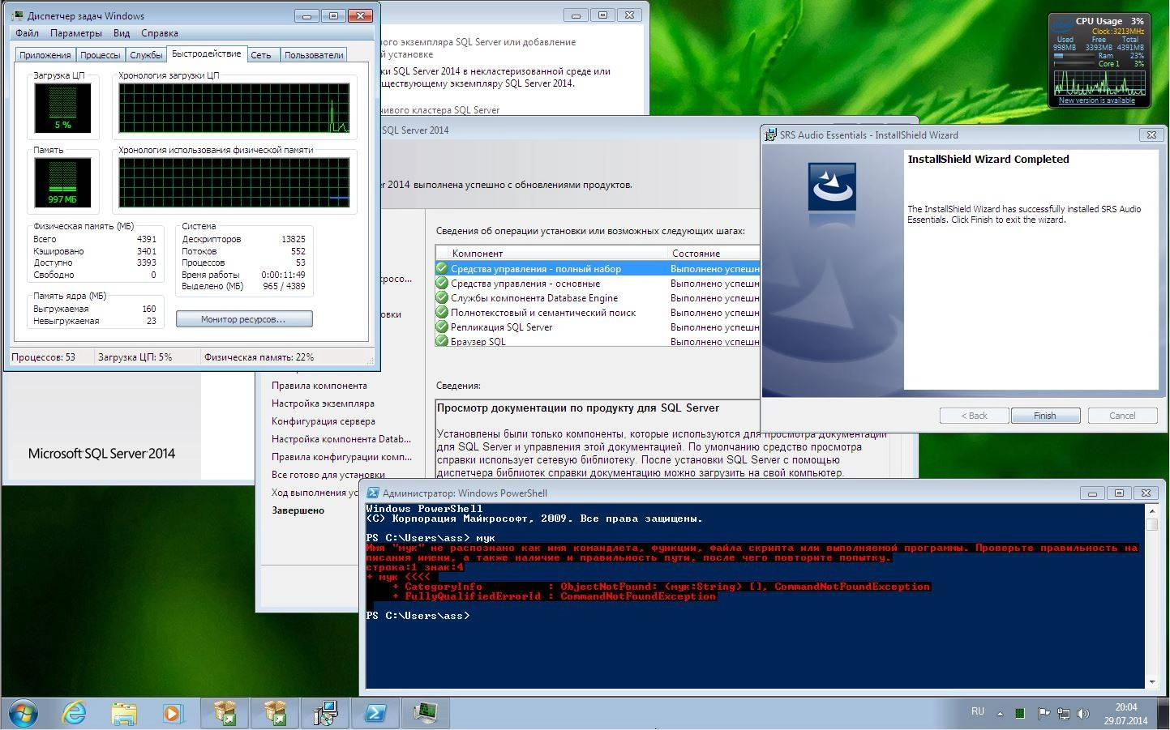Switch to the Приложения tab
The image size is (1170, 730).
(45, 55)
